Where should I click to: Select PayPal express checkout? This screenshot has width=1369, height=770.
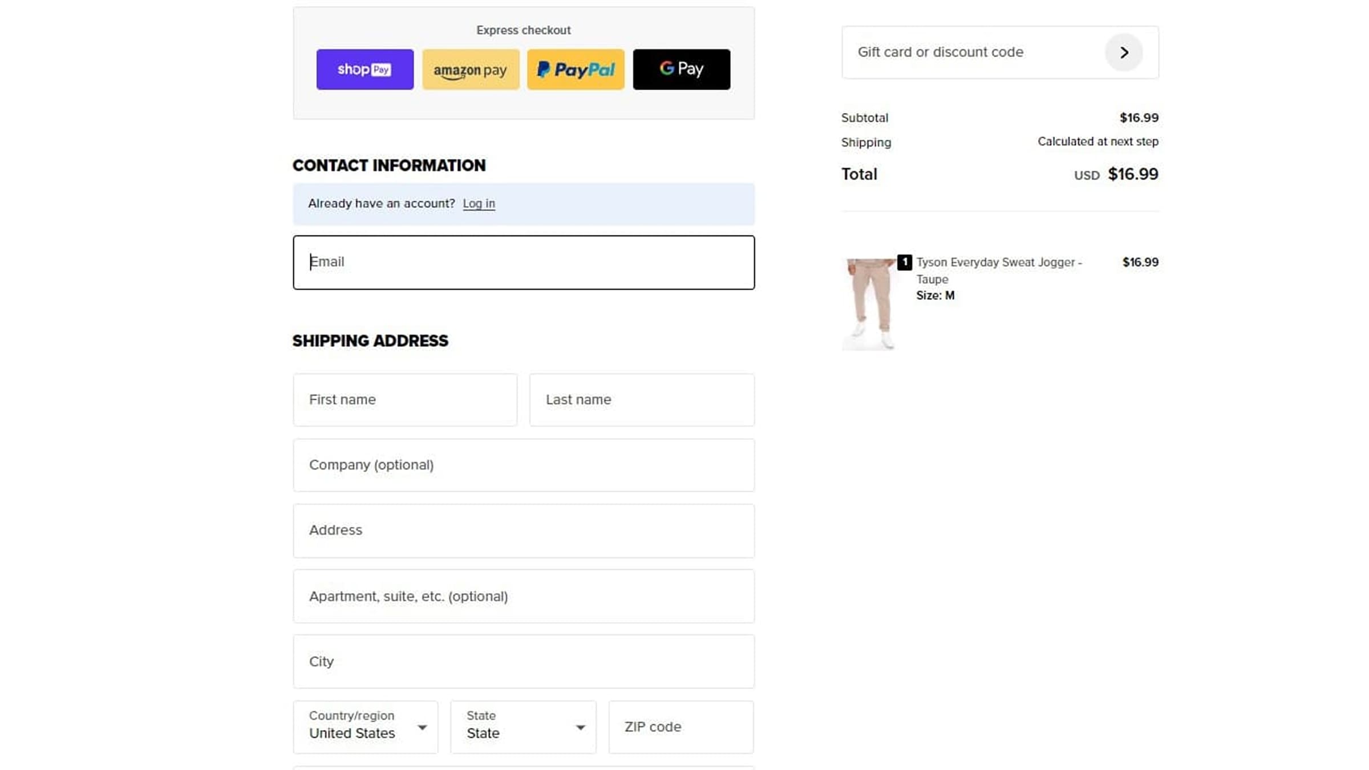pyautogui.click(x=576, y=70)
